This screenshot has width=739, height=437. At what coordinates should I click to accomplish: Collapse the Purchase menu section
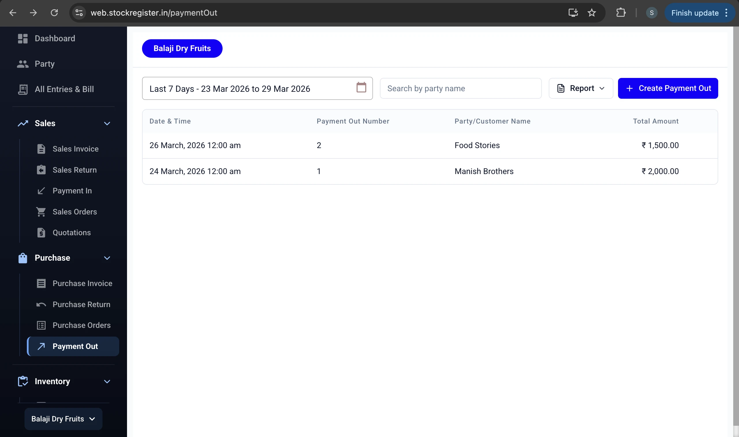coord(107,258)
